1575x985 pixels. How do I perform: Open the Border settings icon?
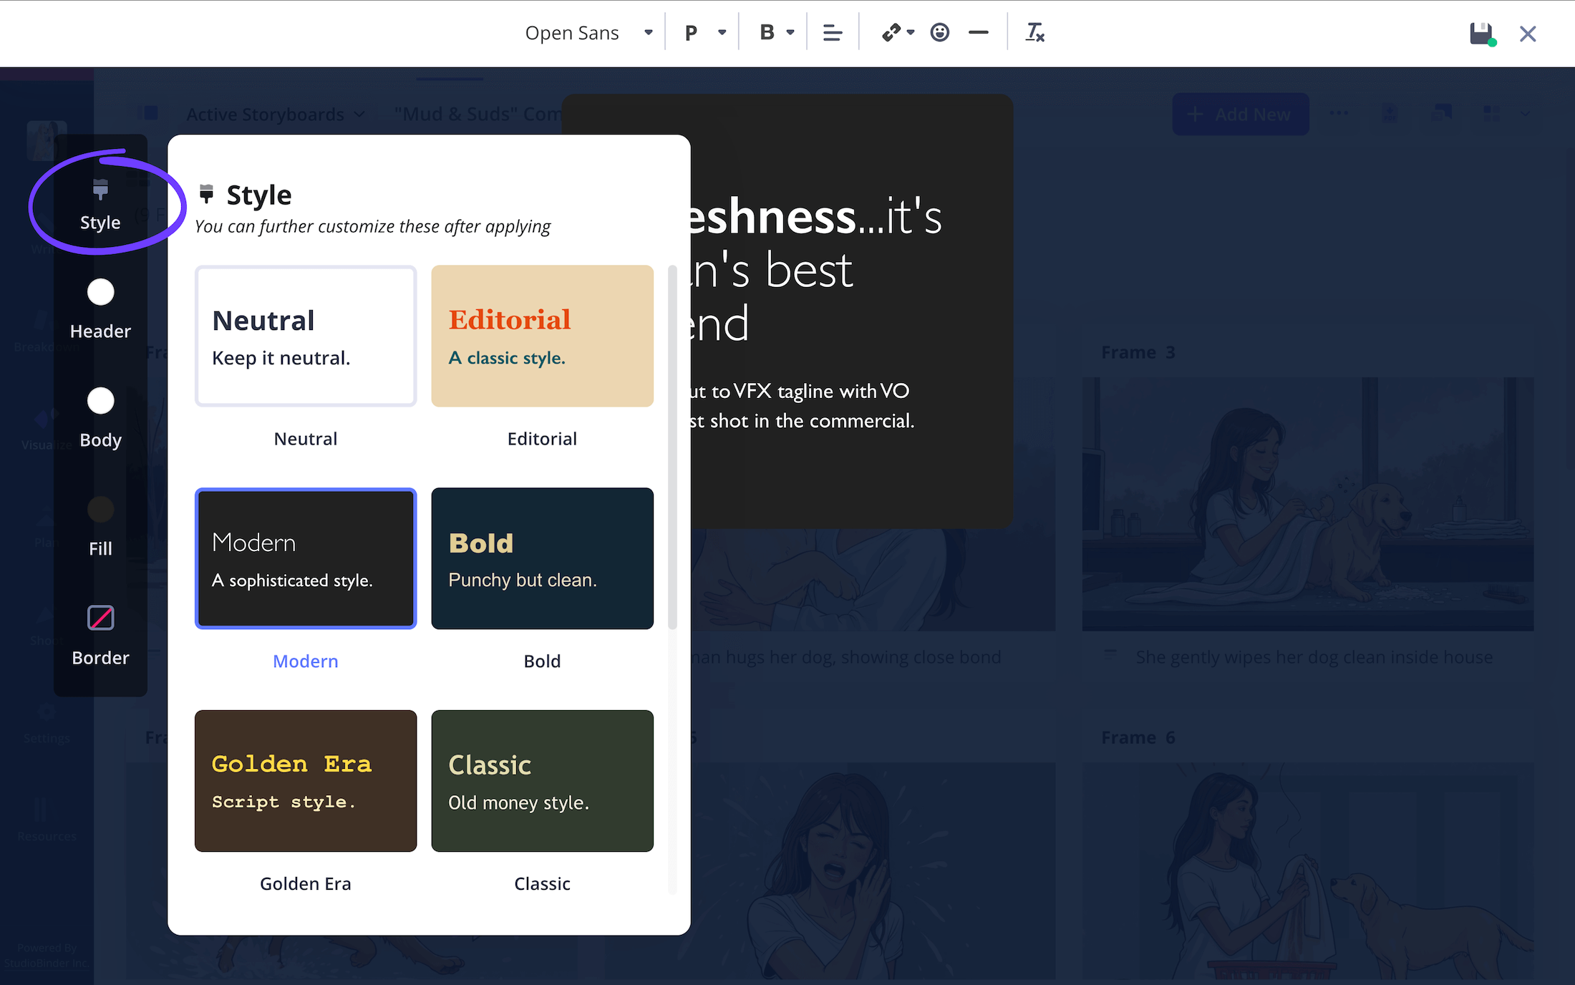pyautogui.click(x=100, y=618)
